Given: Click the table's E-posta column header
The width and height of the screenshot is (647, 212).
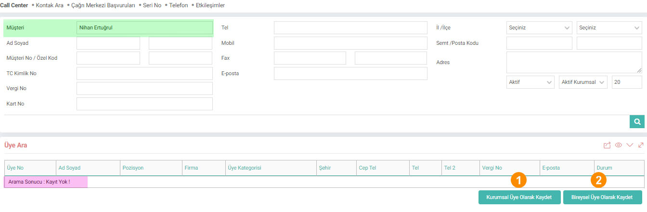Looking at the screenshot, I should [x=567, y=168].
